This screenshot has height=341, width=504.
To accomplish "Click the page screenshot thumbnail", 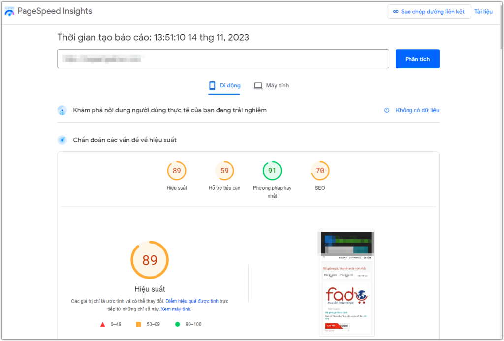I will pos(346,283).
